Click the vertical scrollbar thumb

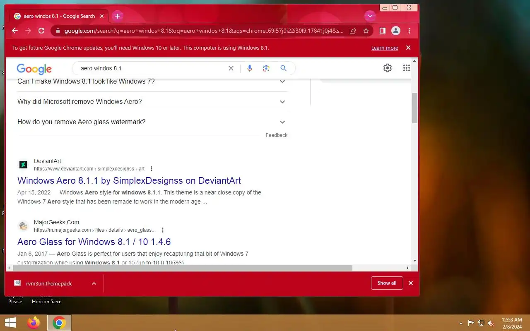click(414, 108)
